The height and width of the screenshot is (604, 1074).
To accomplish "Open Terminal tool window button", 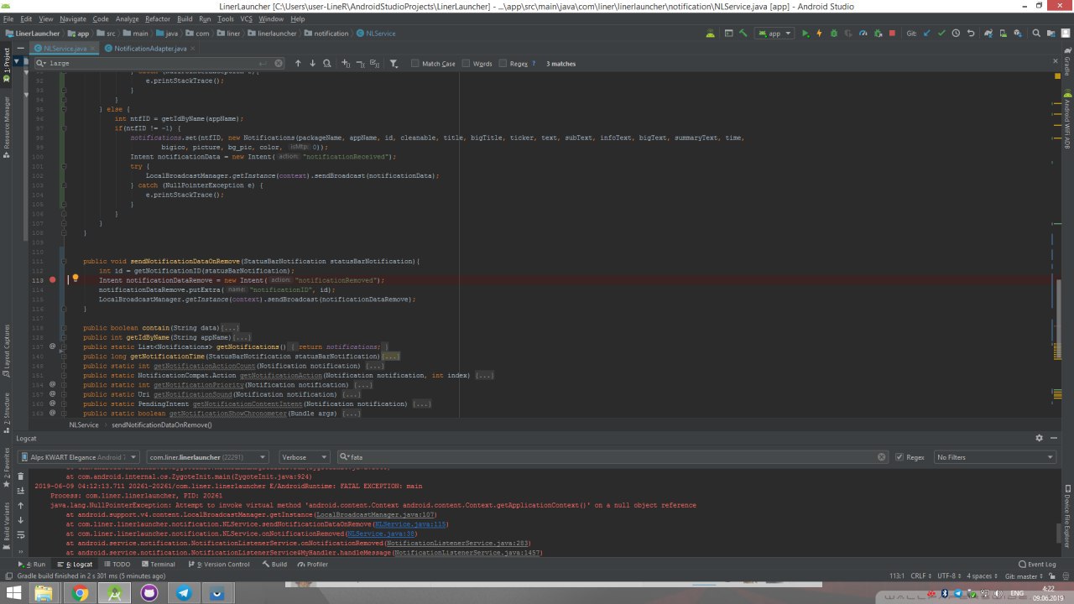I will pyautogui.click(x=158, y=565).
